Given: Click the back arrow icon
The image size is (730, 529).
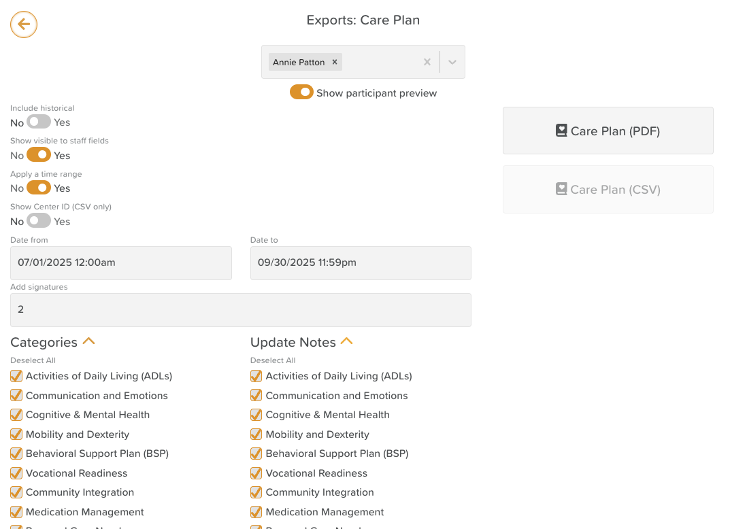Looking at the screenshot, I should click(24, 24).
